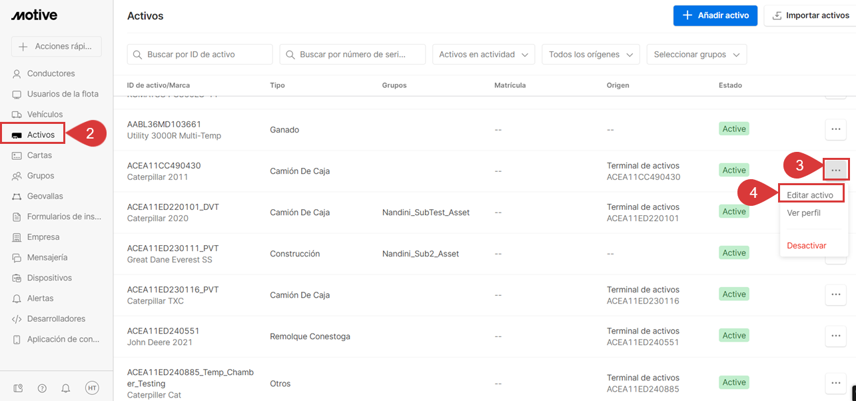
Task: Open the Todos los orígenes dropdown
Action: 591,55
